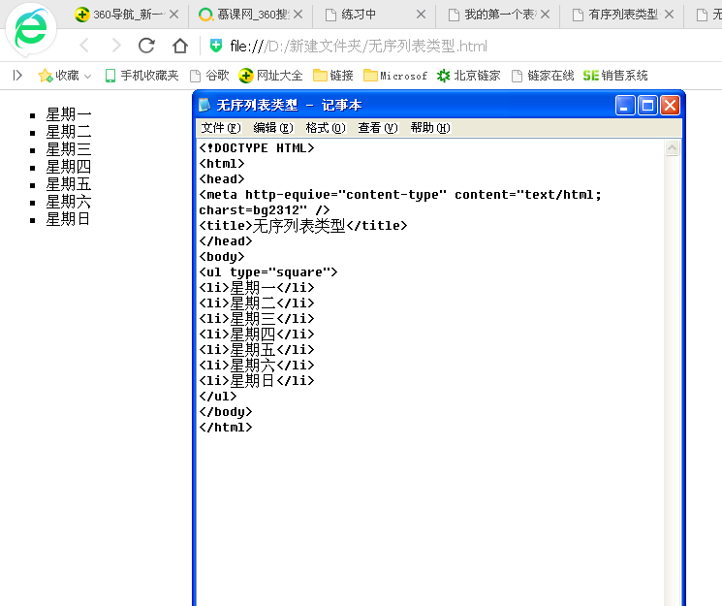Click the </html> line in Notepad
This screenshot has width=722, height=606.
(x=226, y=428)
